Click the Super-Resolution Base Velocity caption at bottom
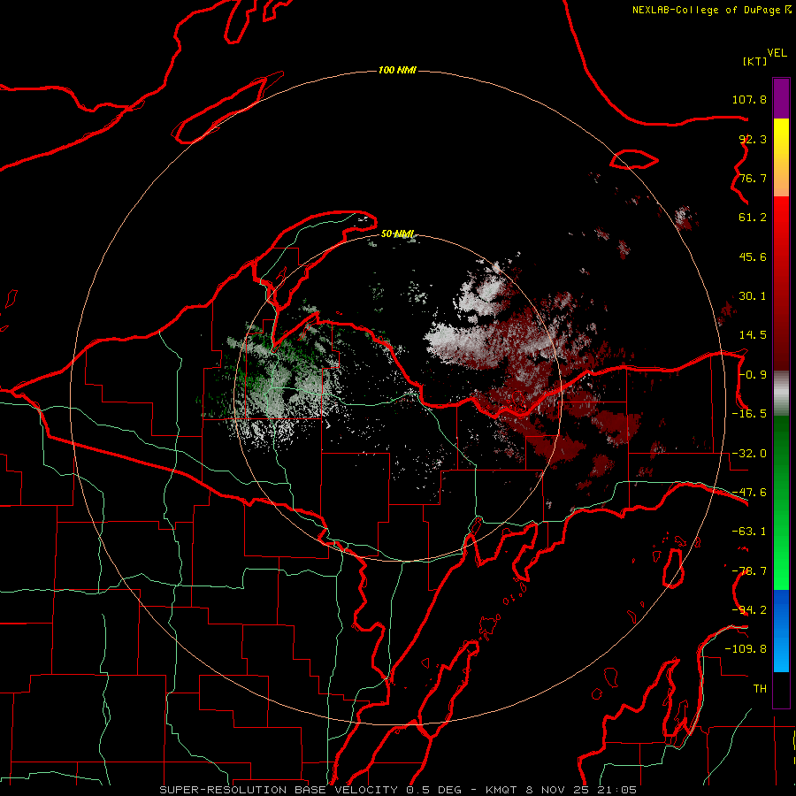 (397, 790)
